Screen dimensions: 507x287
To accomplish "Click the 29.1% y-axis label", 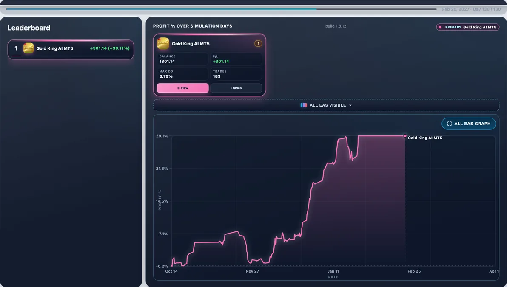I will pos(162,136).
